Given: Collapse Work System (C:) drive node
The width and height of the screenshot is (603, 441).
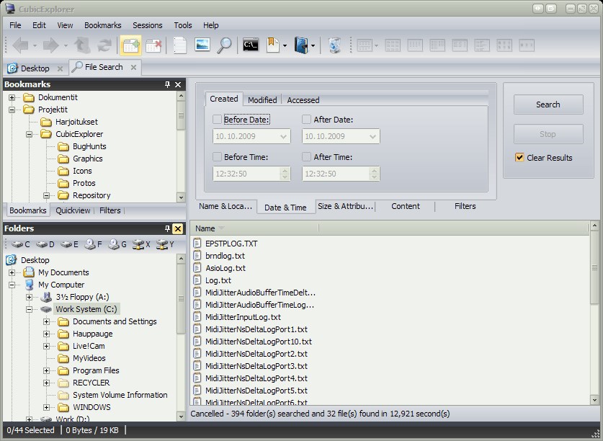Looking at the screenshot, I should coord(30,309).
